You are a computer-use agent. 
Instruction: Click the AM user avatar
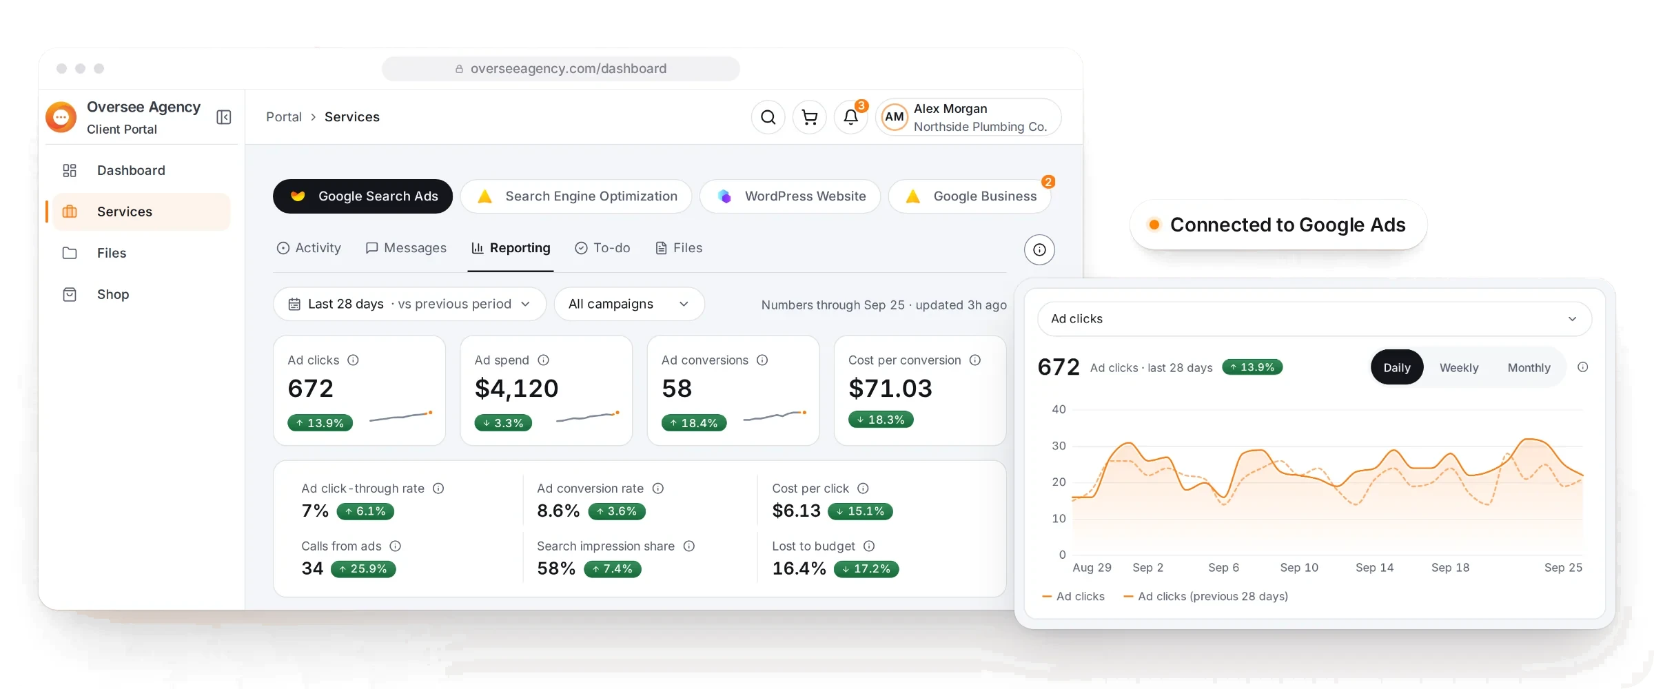[x=895, y=117]
